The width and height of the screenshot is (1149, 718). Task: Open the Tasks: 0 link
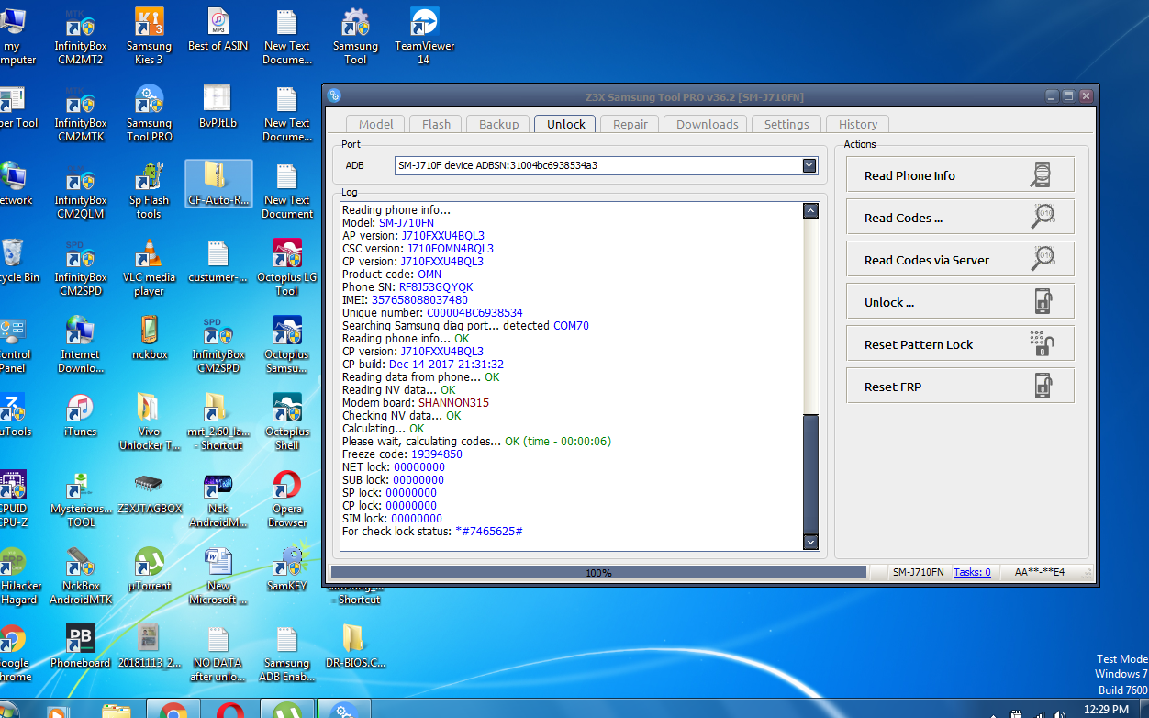click(x=972, y=572)
